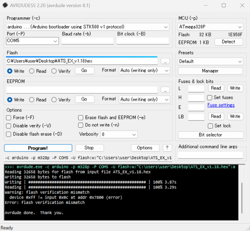Viewport: 250px width, 231px height.
Task: Click the AVRDUDESS chip icon in title bar
Action: tap(5, 5)
